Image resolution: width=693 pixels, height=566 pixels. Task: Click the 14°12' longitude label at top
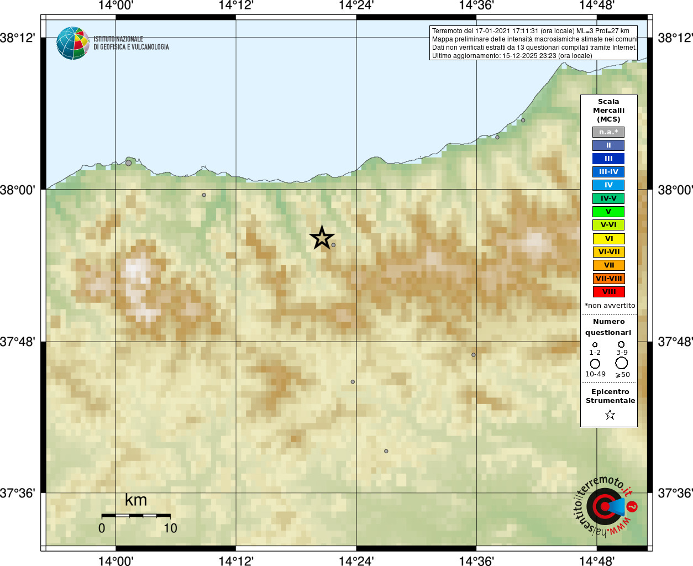[x=236, y=6]
